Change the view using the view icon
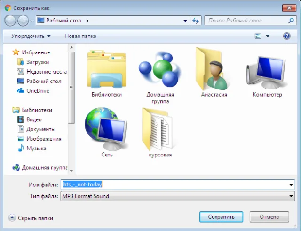Screen dimensions: 301x231 point(258,36)
